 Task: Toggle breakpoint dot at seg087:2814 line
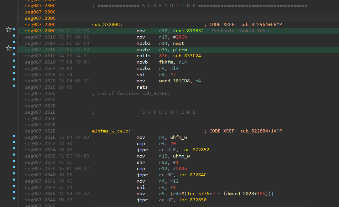[14, 42]
